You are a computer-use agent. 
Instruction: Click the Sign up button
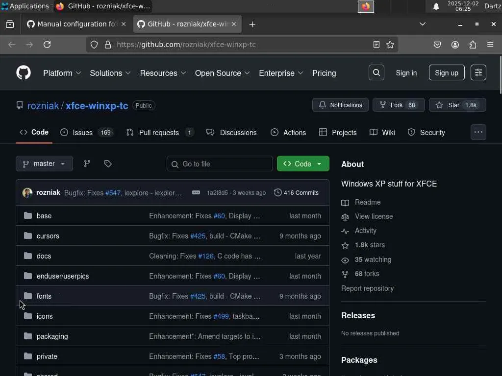pyautogui.click(x=447, y=72)
